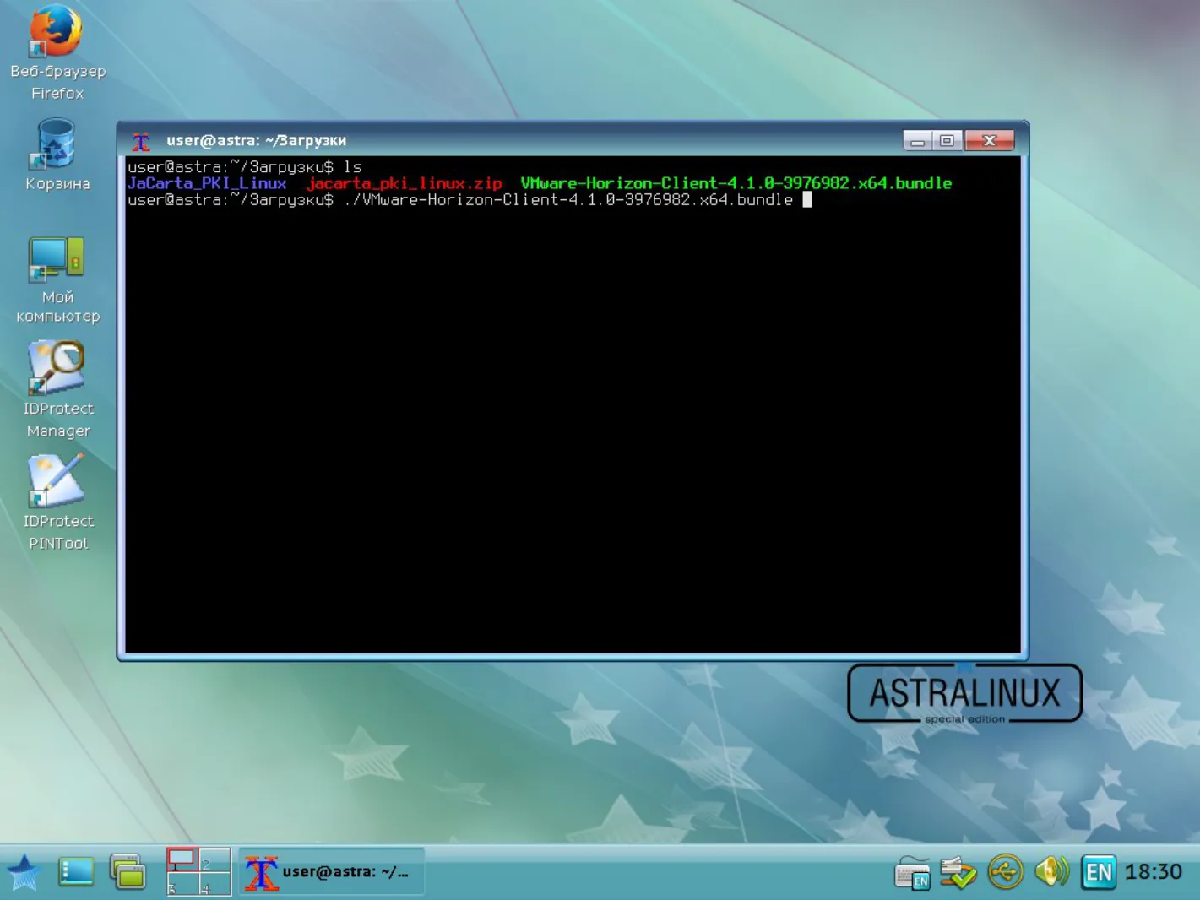Switch to virtual desktop 3 in the pager
Viewport: 1200px width, 900px height.
coord(182,883)
